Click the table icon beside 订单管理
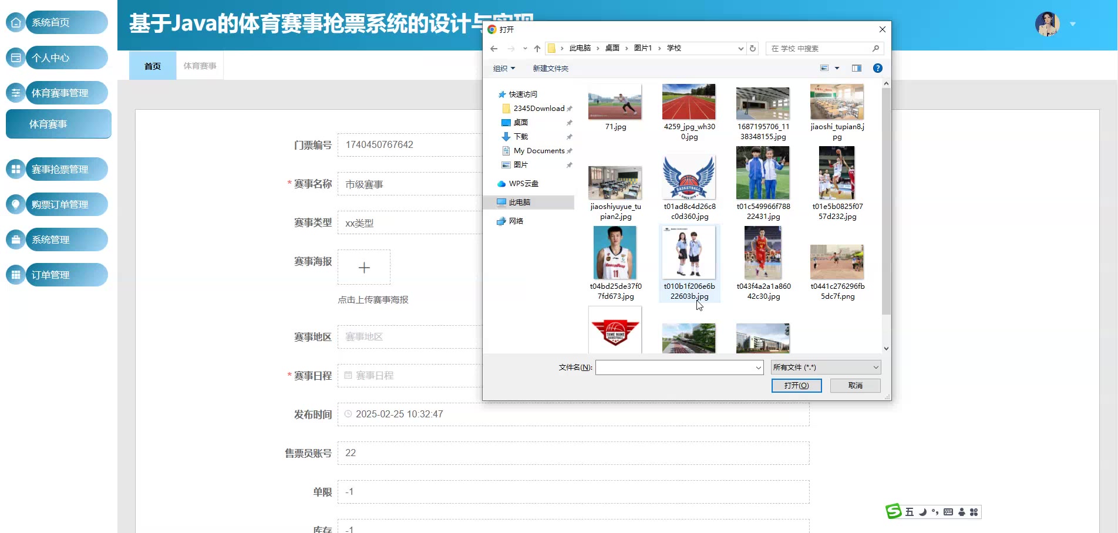 (16, 275)
